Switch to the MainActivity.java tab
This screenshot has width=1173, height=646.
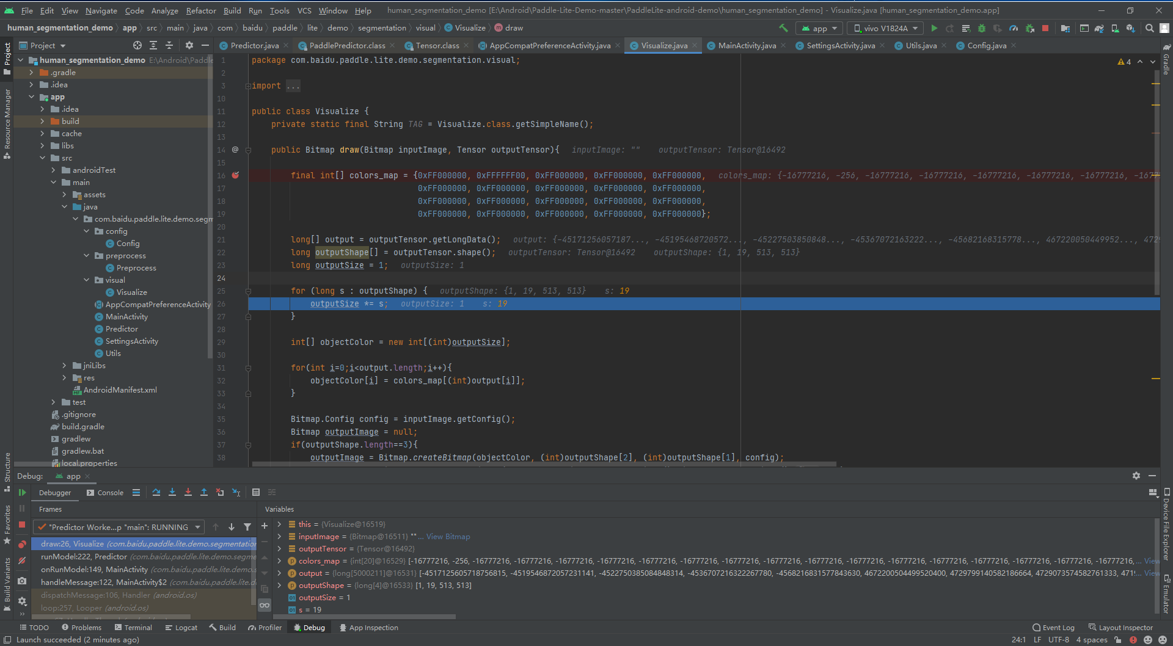tap(745, 45)
